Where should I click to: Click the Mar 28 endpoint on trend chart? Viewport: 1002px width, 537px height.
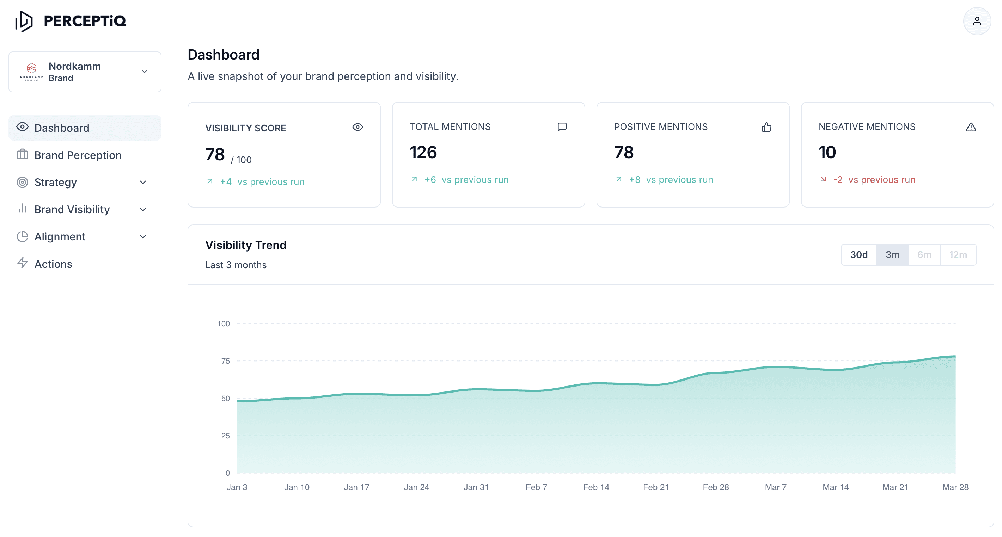pyautogui.click(x=955, y=356)
